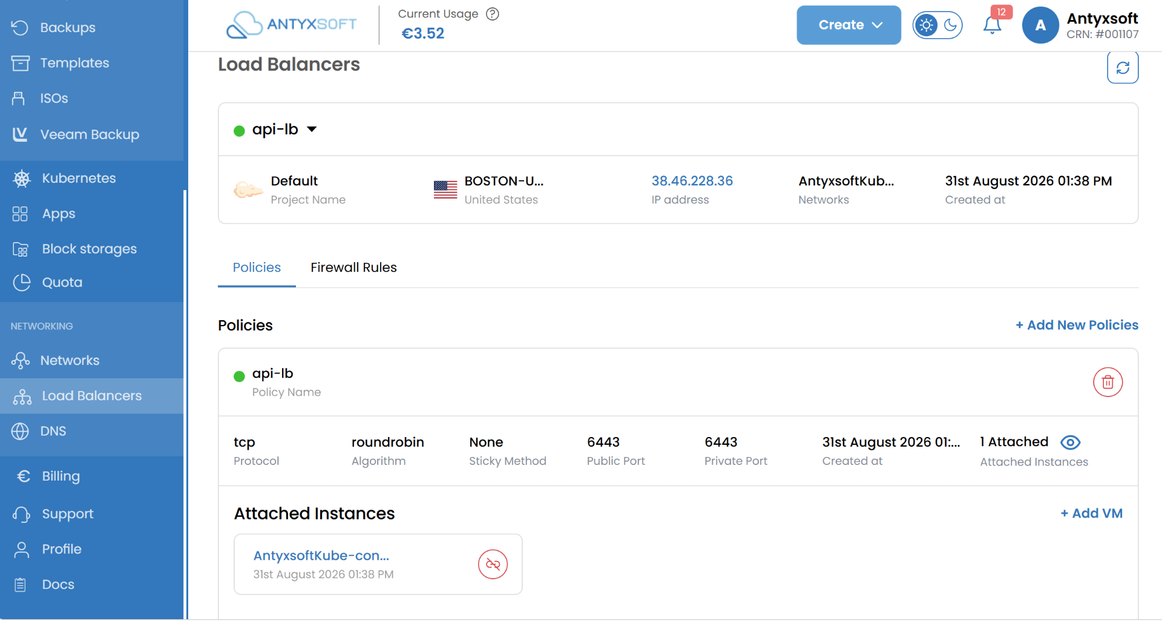
Task: Click the ISOs icon in sidebar
Action: tap(19, 98)
